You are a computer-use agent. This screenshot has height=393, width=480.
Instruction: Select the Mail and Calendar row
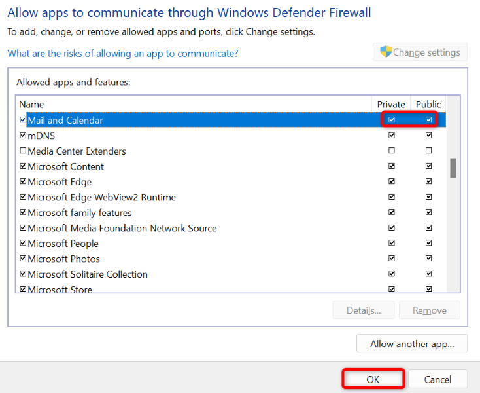(x=231, y=120)
